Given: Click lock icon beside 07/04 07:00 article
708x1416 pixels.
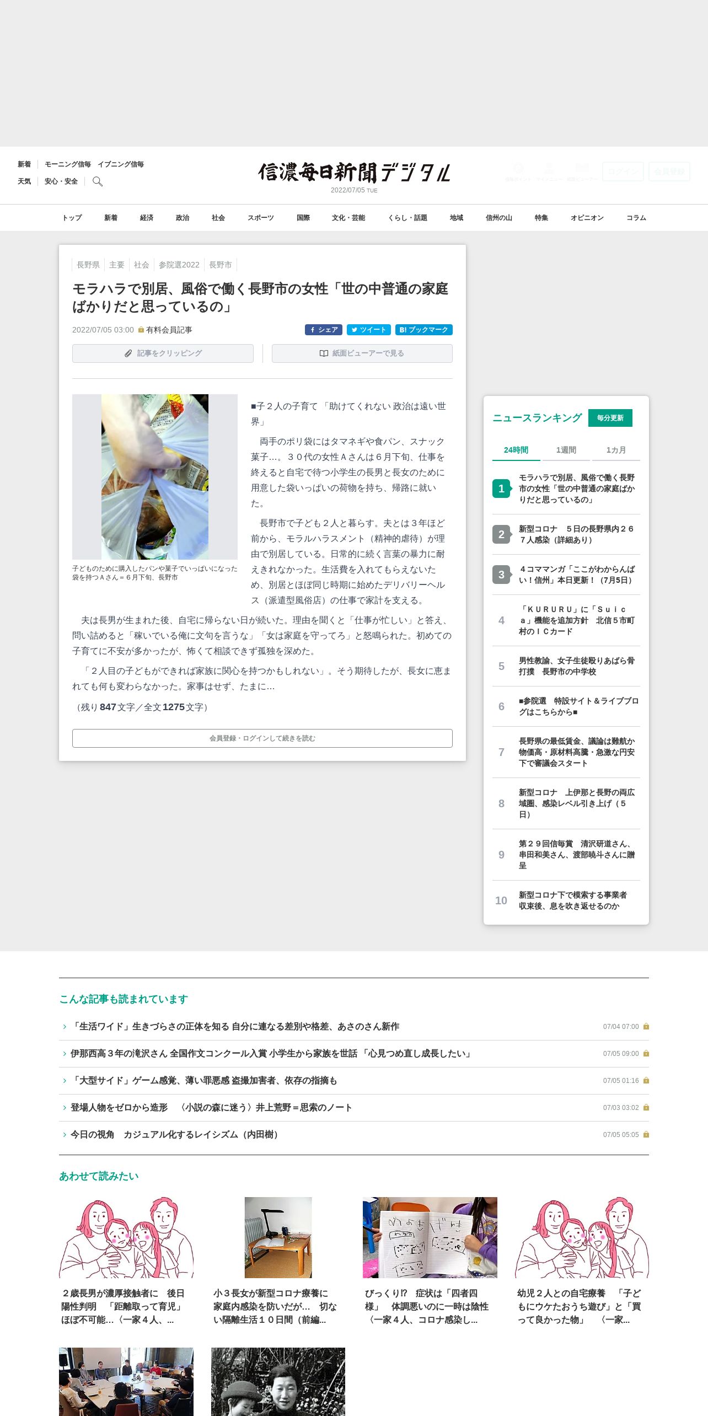Looking at the screenshot, I should 646,1027.
